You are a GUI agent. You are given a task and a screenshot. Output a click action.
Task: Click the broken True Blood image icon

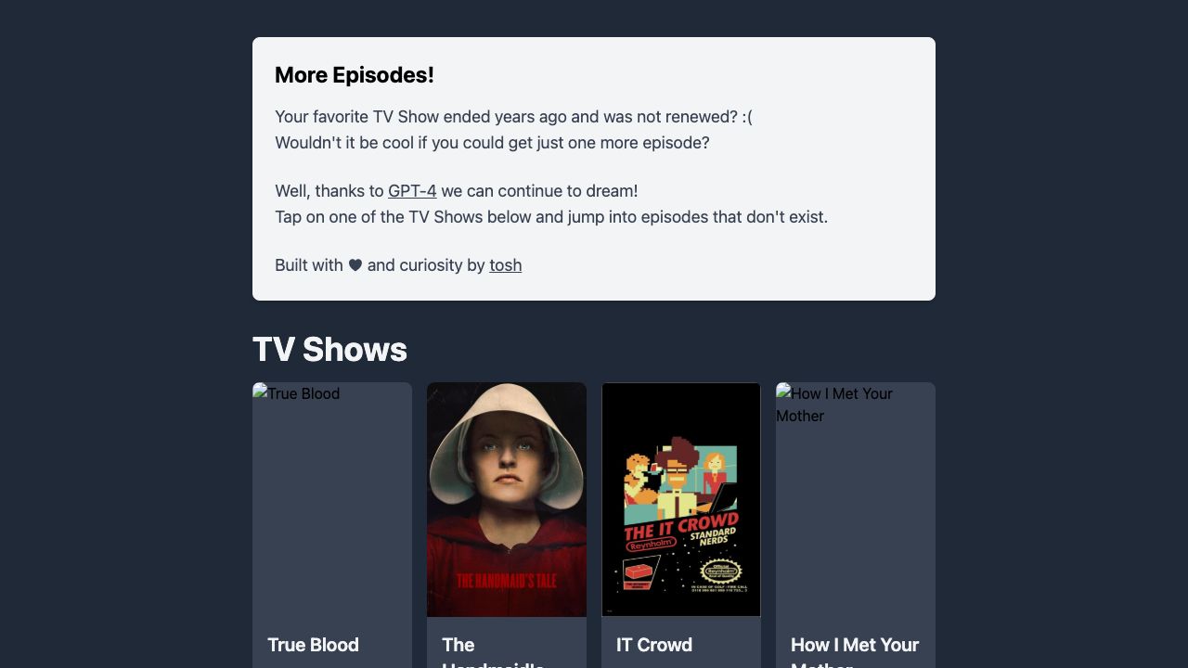[260, 392]
